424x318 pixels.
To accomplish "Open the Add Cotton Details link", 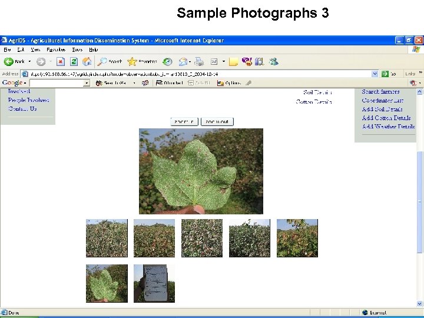I will click(386, 118).
